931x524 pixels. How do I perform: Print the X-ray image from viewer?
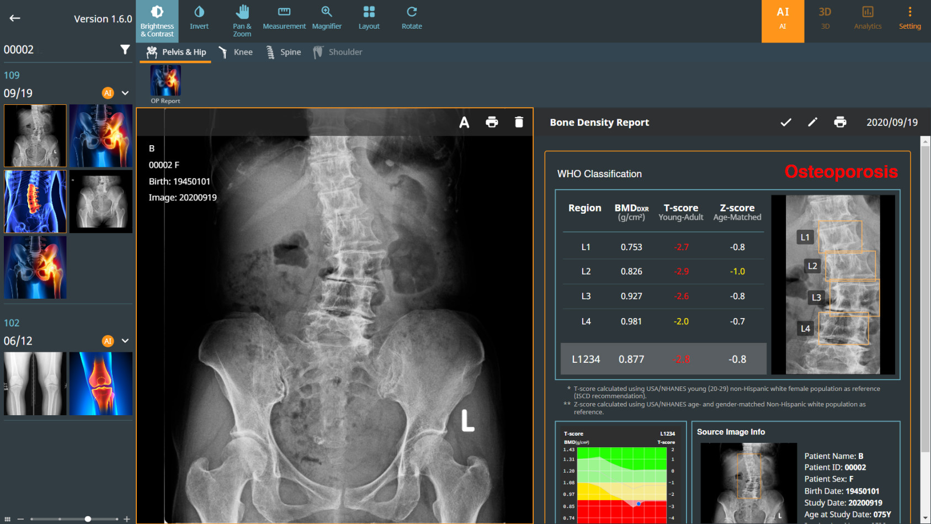492,122
